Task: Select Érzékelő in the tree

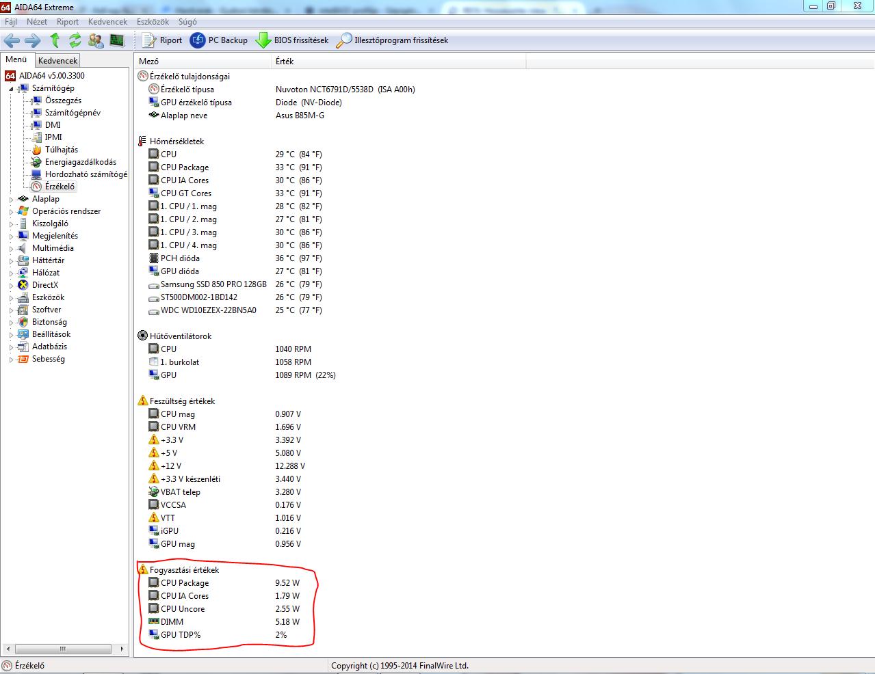Action: (60, 187)
